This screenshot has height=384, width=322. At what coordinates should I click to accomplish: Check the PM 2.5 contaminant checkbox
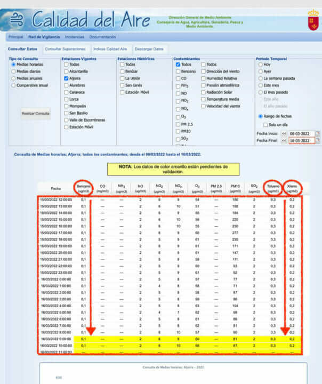point(178,124)
